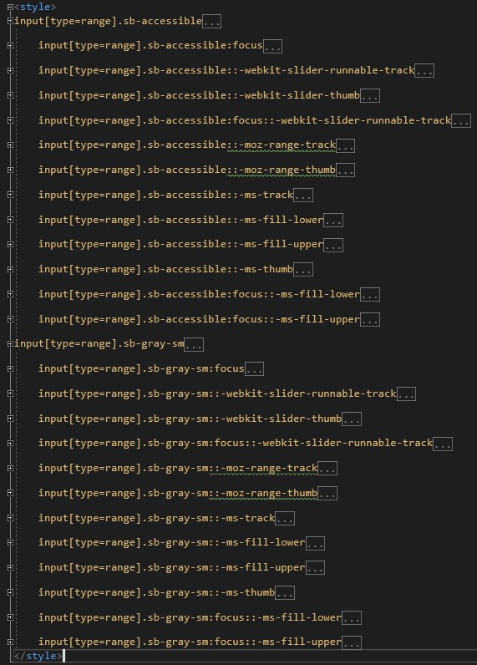Click selector text '.sb-accessible::-moz-range-track'
Viewport: 477px width, 665px height.
pos(239,145)
